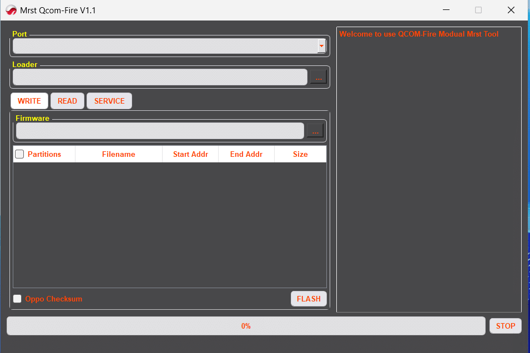Switch to the WRITE tab
Screen dimensions: 530x353
pyautogui.click(x=29, y=101)
